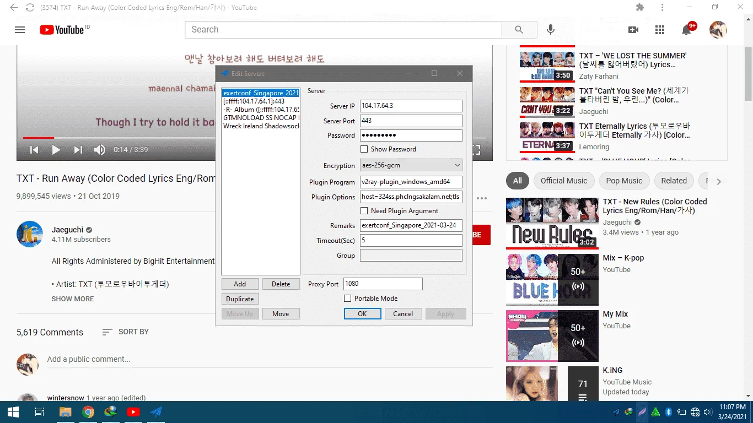Viewport: 753px width, 423px height.
Task: Click the Server IP field
Action: pos(411,106)
